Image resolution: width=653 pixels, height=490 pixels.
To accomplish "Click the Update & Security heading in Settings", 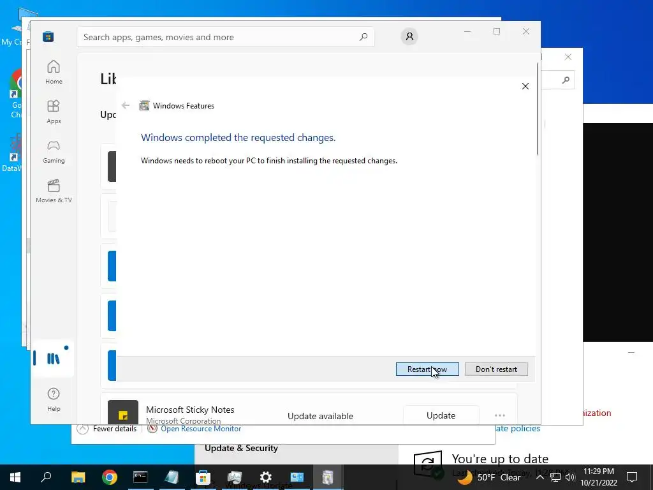I will click(x=241, y=449).
